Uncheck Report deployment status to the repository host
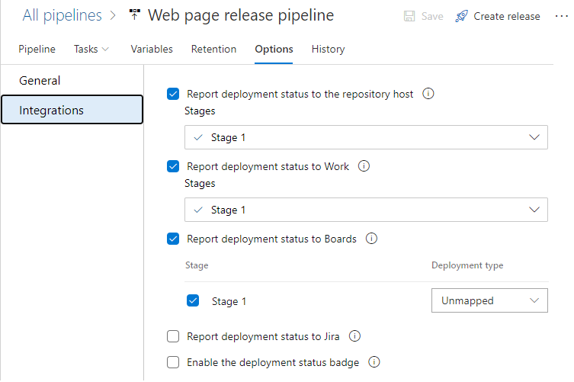Viewport: 574px width, 382px height. [x=173, y=94]
